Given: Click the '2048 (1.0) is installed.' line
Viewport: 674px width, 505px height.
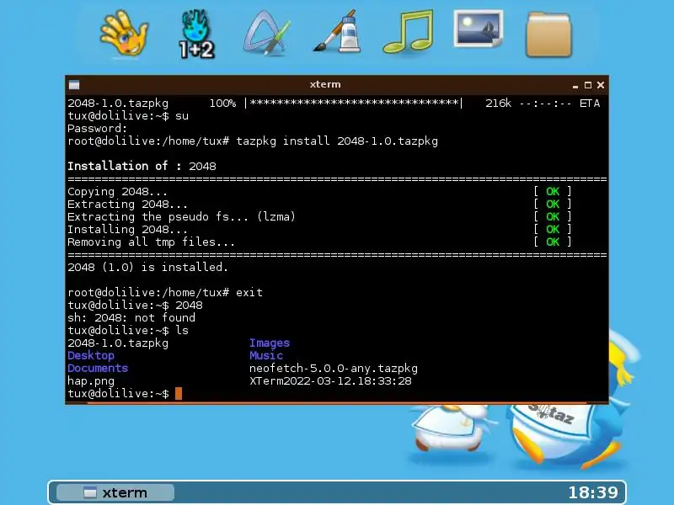Looking at the screenshot, I should (148, 267).
